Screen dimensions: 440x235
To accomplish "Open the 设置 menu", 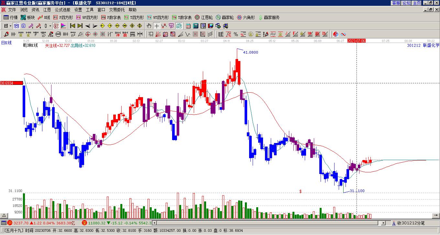I will tap(78, 10).
